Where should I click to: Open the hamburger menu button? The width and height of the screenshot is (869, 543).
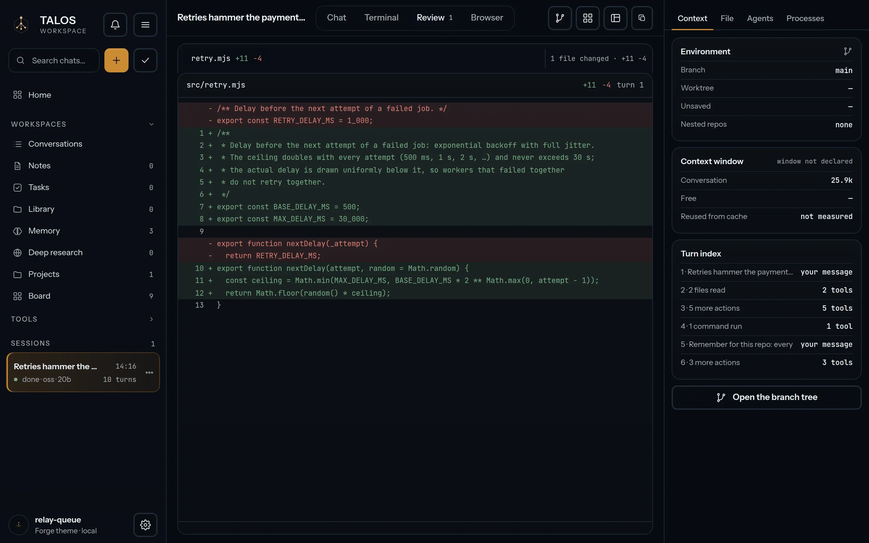pyautogui.click(x=145, y=24)
